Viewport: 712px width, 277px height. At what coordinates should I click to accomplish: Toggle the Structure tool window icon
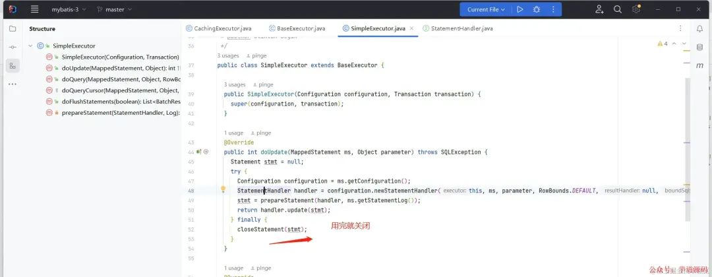[x=13, y=66]
